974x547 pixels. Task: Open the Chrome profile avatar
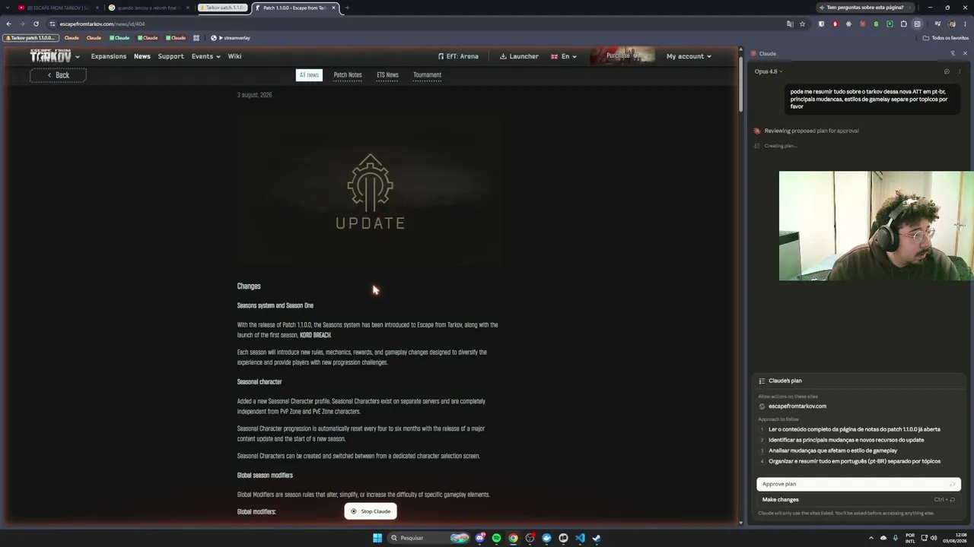(x=951, y=24)
